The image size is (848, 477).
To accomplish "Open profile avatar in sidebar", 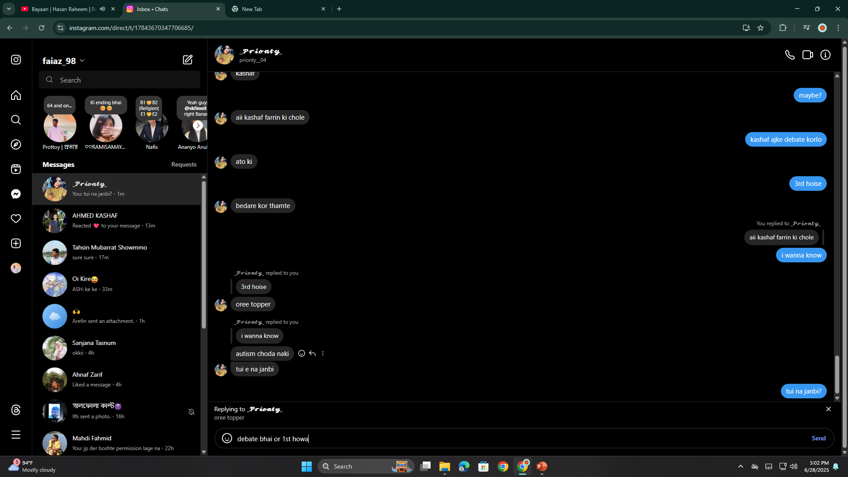I will 16,268.
